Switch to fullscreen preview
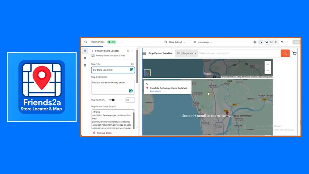309x174 pixels. pos(276,42)
